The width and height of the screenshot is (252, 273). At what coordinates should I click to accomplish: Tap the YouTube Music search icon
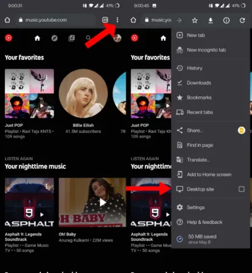pyautogui.click(x=88, y=38)
